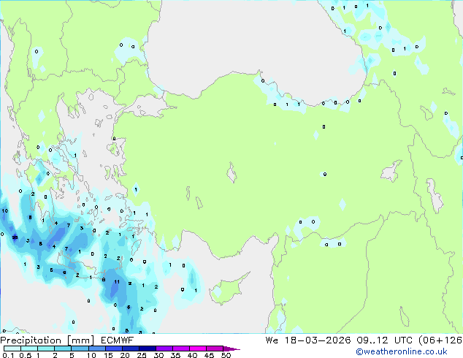The width and height of the screenshot is (463, 358).
Task: Select the 40–45 mm magenta legend swatch
Action: pyautogui.click(x=198, y=349)
